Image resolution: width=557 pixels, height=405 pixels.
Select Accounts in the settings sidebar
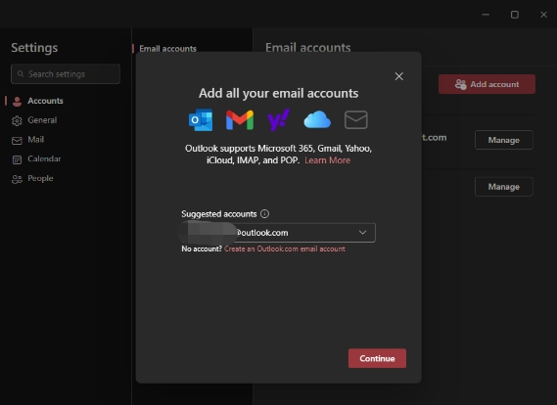(45, 101)
